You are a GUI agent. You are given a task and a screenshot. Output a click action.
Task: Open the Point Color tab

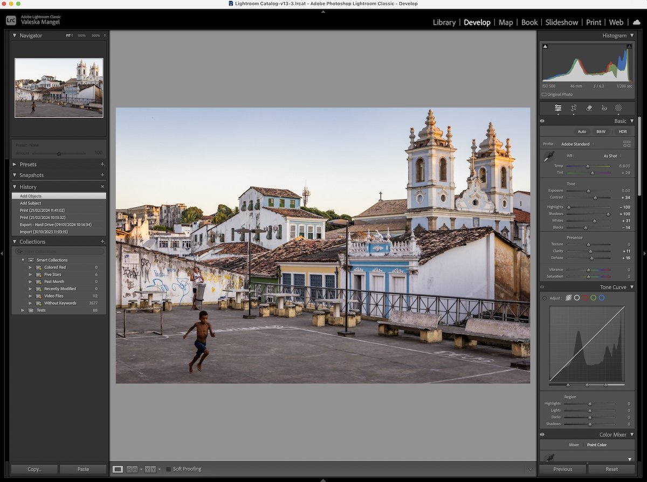(597, 445)
